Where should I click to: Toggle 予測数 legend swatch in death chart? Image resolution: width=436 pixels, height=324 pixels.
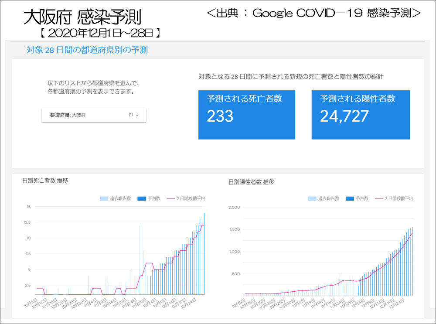tap(142, 198)
